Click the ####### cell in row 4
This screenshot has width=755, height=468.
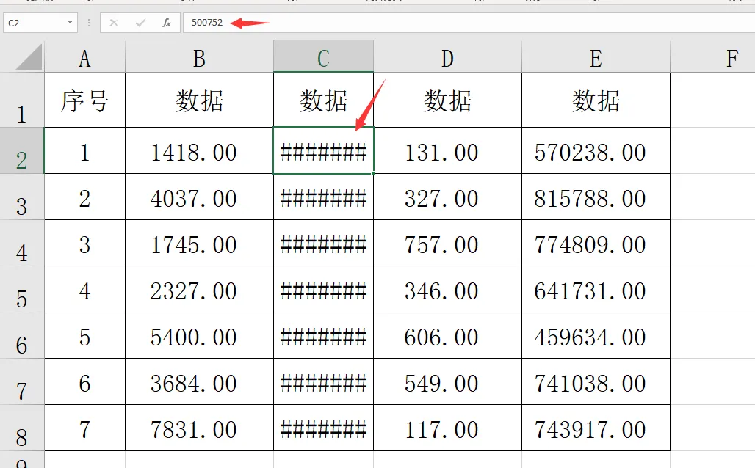(324, 243)
